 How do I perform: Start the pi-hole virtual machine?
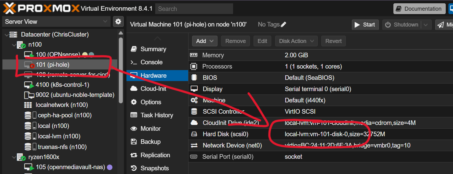tap(365, 25)
